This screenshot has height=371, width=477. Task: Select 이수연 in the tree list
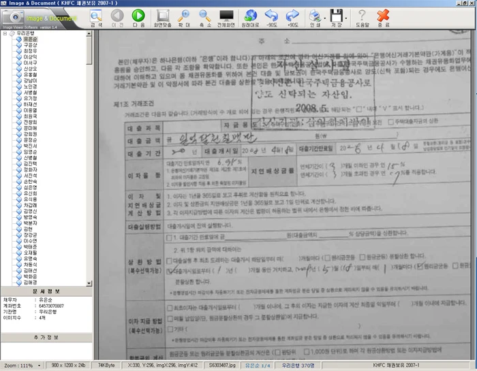[31, 241]
